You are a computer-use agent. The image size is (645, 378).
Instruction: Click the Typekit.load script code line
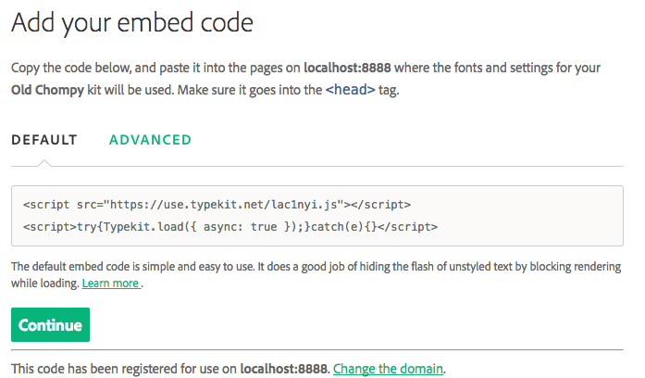click(229, 225)
